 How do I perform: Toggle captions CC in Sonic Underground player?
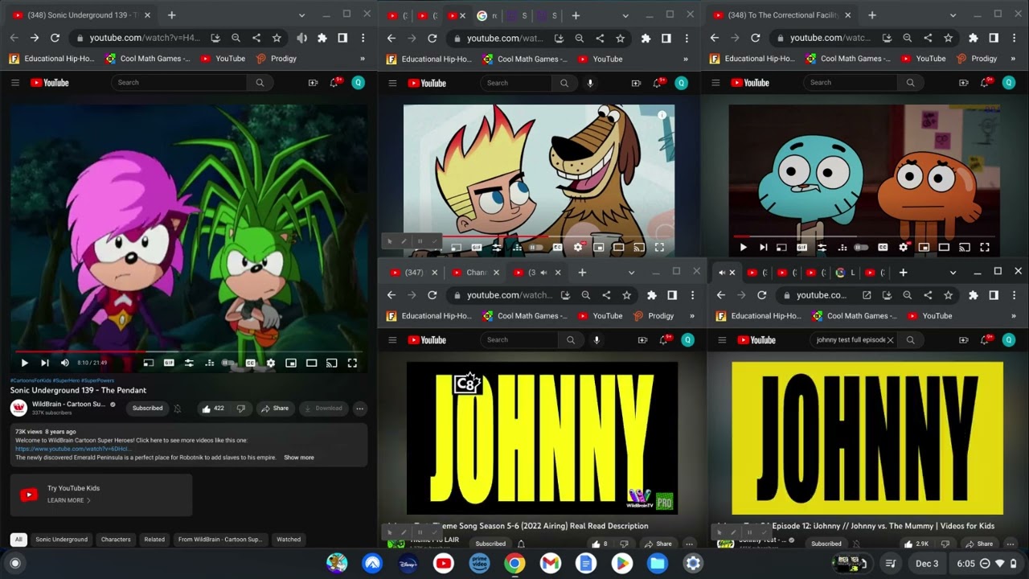pos(251,363)
